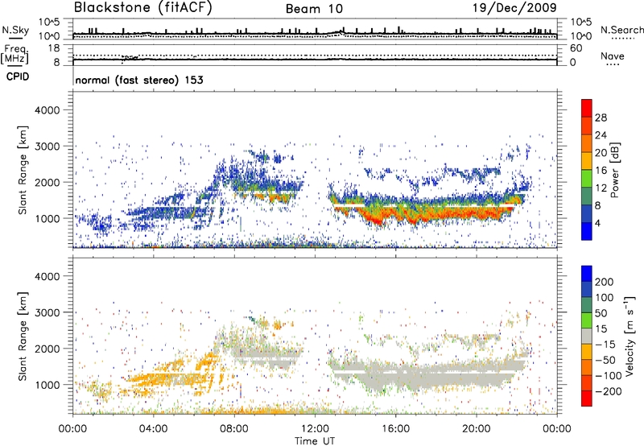Pick the red top segment of the power colorbar
Viewport: 644px width, 446px height.
pyautogui.click(x=587, y=108)
